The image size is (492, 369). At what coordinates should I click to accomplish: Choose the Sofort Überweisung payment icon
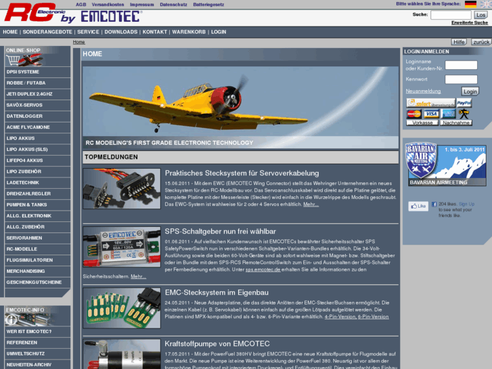430,103
